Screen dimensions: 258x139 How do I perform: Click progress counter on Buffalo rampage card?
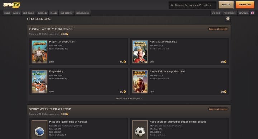click(152, 92)
